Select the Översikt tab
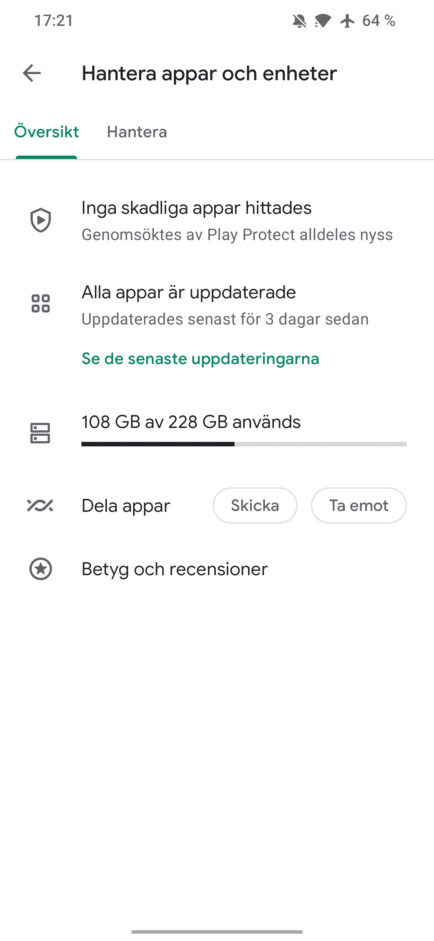 pyautogui.click(x=46, y=132)
